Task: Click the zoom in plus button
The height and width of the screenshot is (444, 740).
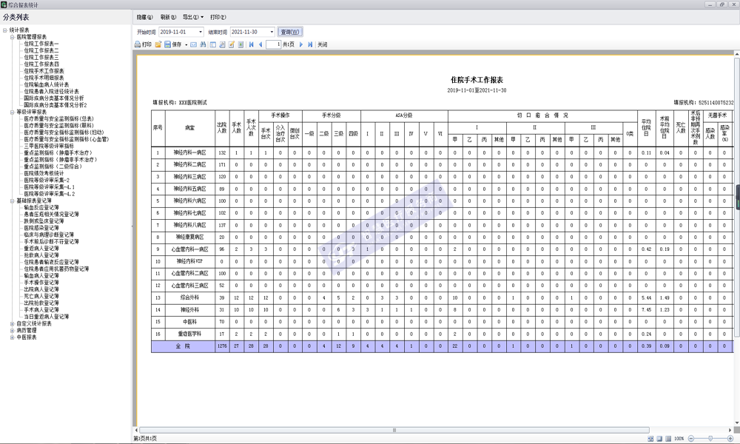Action: click(732, 439)
